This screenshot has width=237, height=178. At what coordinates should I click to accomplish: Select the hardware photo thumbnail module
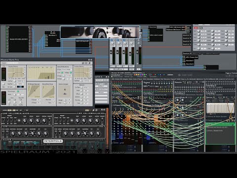click(x=100, y=32)
